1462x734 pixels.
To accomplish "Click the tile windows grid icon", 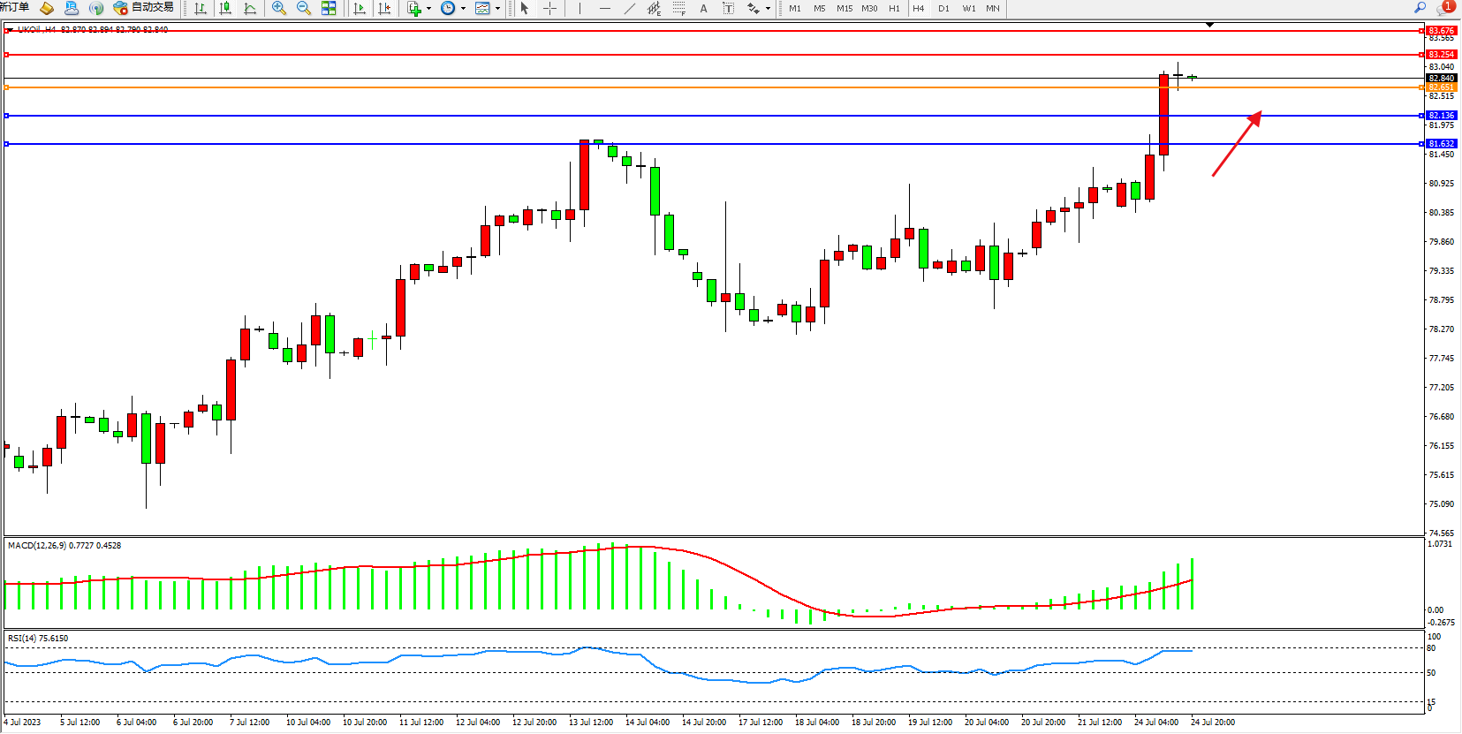I will coord(329,8).
